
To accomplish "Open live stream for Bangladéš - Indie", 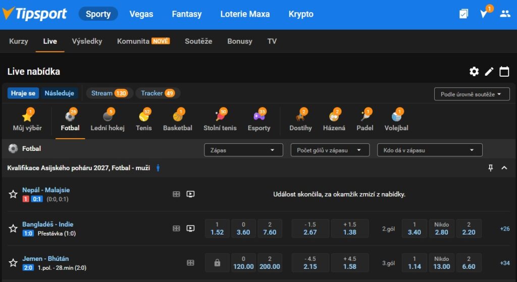I will [x=190, y=229].
